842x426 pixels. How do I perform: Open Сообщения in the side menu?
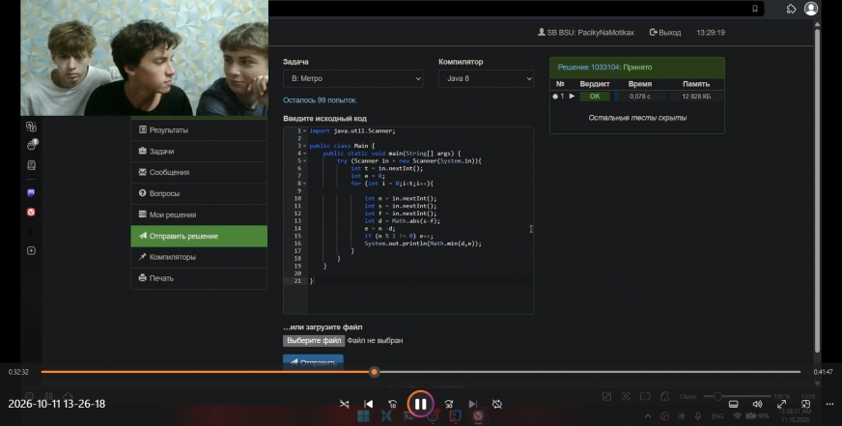pyautogui.click(x=199, y=173)
